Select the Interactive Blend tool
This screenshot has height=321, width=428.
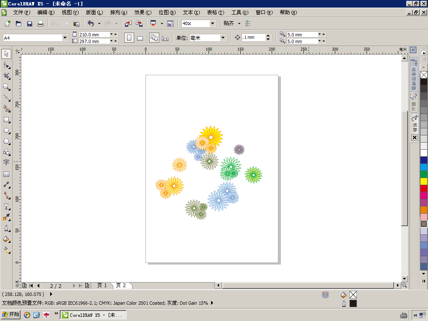click(x=6, y=206)
